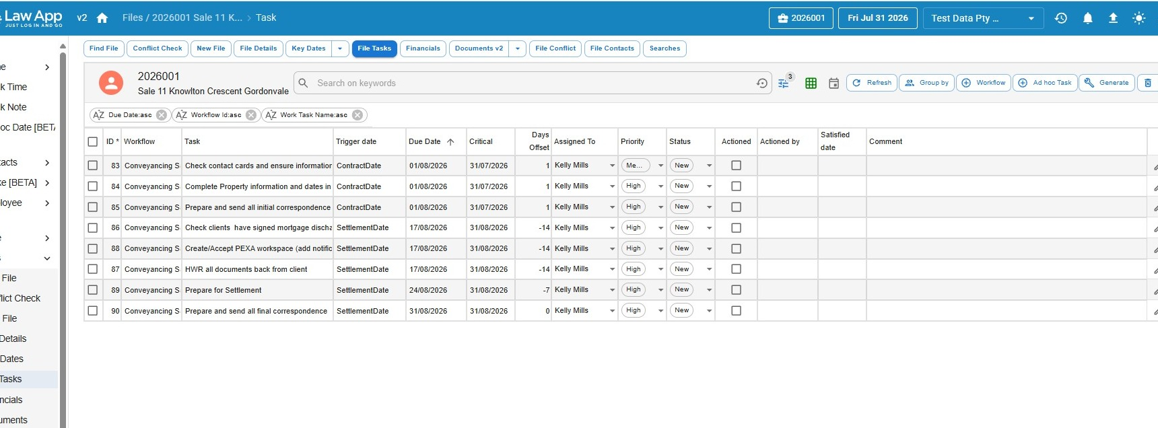Screen dimensions: 1158x428
Task: Open Assigned To dropdown for task 88
Action: 612,249
